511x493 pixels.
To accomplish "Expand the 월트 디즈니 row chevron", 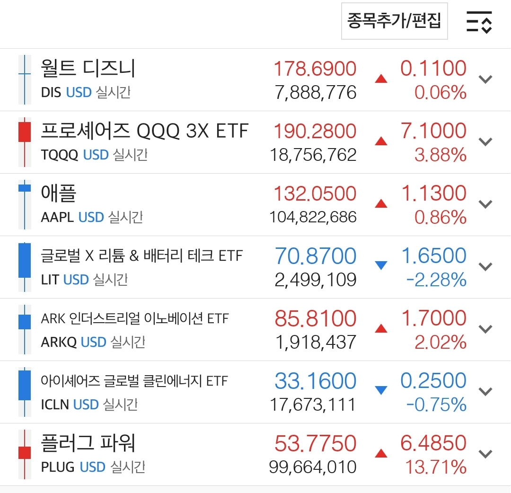I will (486, 79).
